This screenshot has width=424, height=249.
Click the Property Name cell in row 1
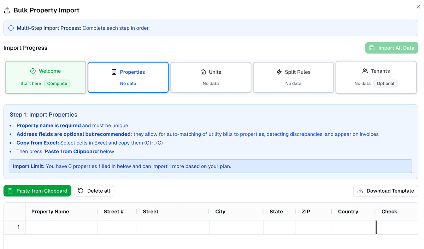(61, 227)
